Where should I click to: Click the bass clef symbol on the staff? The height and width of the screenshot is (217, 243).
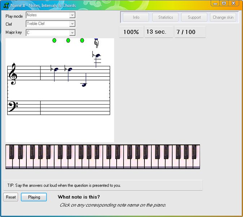(x=13, y=106)
